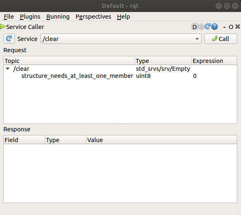Open the Plugins menu
Image resolution: width=241 pixels, height=215 pixels.
tap(30, 17)
